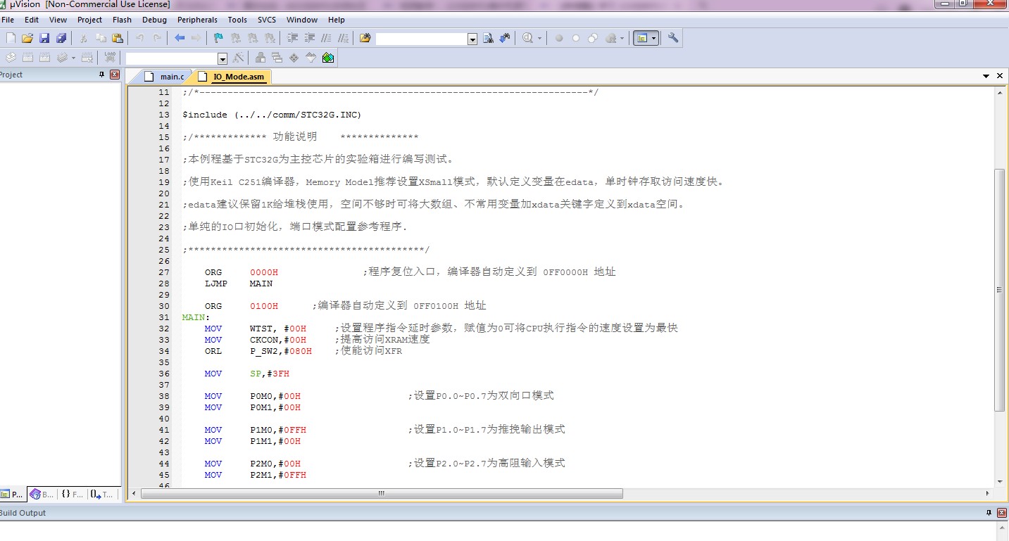Save the current file with the floppy icon

(44, 38)
